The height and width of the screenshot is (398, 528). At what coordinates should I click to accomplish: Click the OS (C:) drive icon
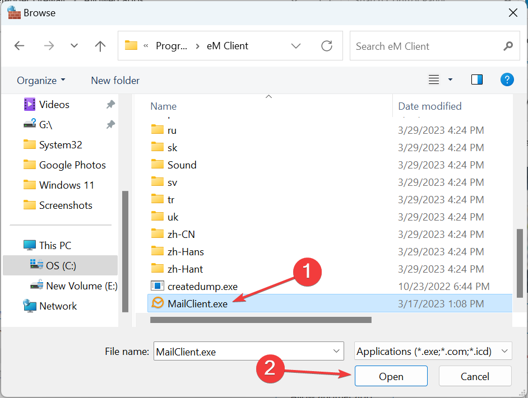[36, 264]
